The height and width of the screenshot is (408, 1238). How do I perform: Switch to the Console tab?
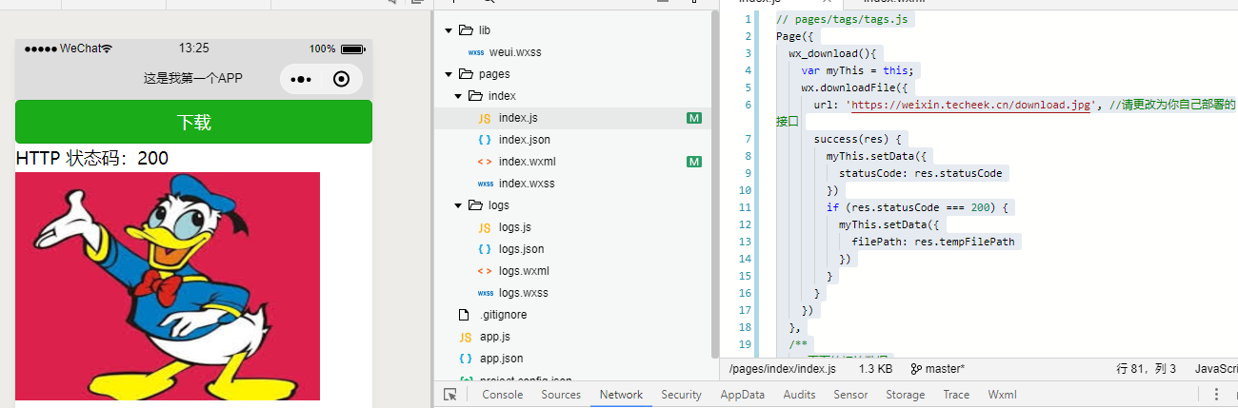502,395
